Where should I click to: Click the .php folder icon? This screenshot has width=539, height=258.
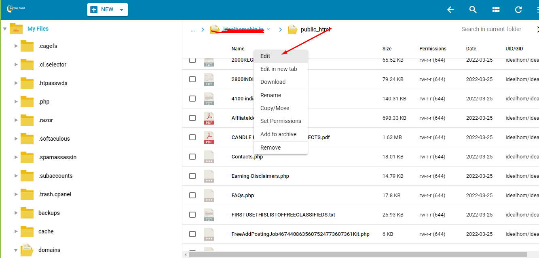(27, 102)
